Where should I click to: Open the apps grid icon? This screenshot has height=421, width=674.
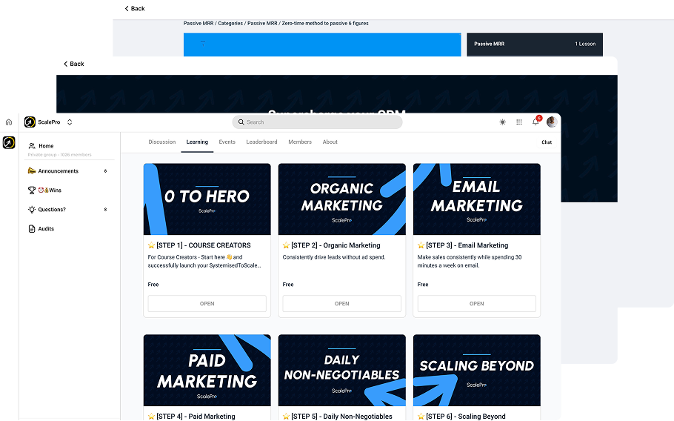(x=519, y=122)
